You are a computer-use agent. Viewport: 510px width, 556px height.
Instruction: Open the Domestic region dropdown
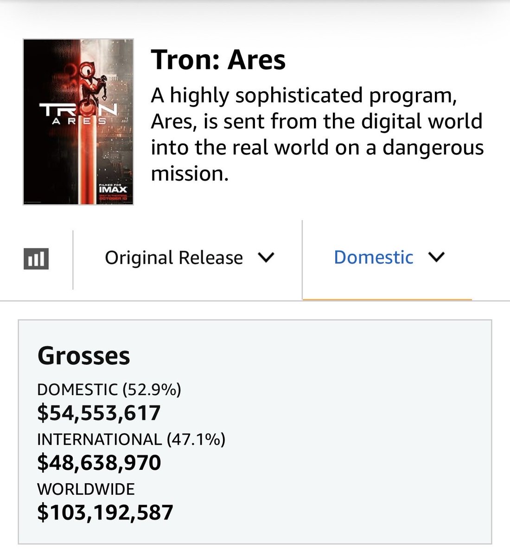click(x=388, y=258)
